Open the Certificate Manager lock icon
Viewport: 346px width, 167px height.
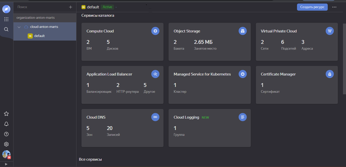[x=329, y=74]
